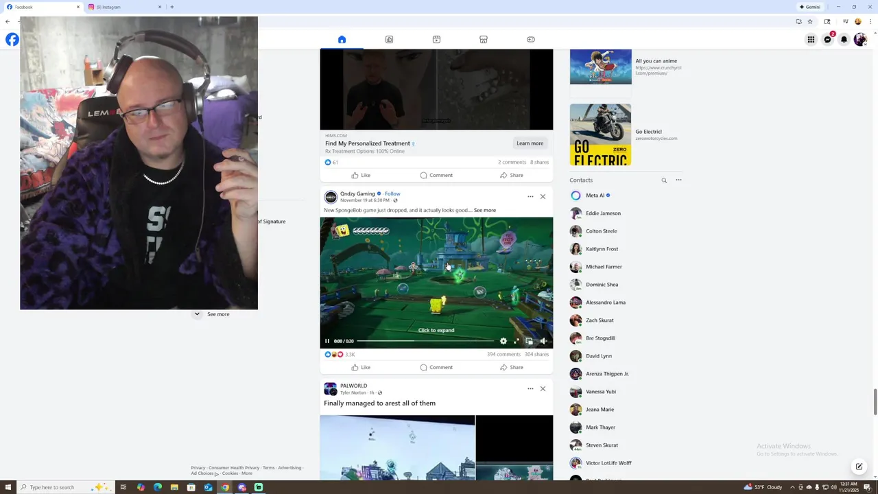Image resolution: width=878 pixels, height=494 pixels.
Task: Start a new message with pencil icon
Action: coord(859,467)
